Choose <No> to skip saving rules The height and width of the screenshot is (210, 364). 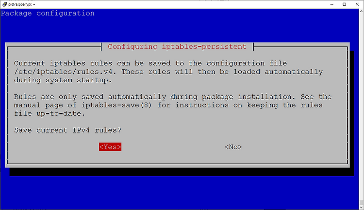pyautogui.click(x=233, y=147)
